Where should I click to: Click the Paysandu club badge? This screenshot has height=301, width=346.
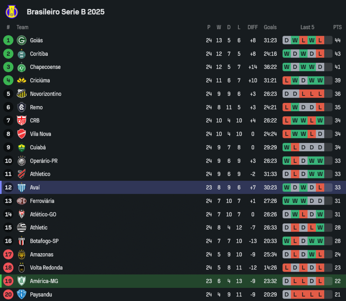tap(21, 295)
